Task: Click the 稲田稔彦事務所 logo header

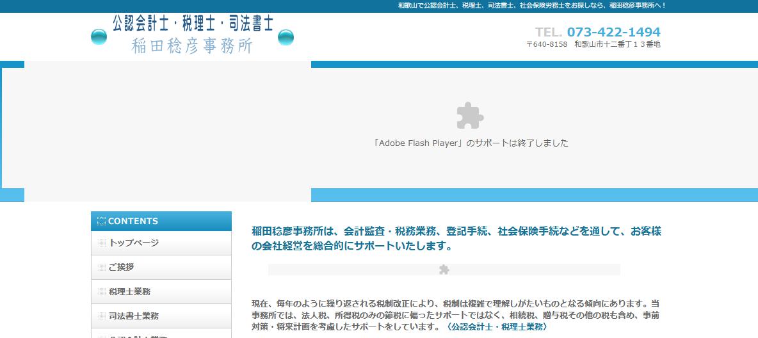Action: pyautogui.click(x=193, y=36)
